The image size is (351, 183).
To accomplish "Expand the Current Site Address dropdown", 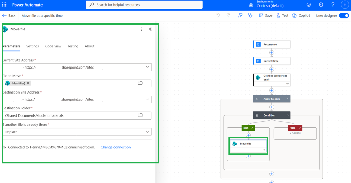I will pyautogui.click(x=147, y=67).
